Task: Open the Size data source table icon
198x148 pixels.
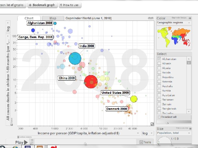Action: (x=190, y=129)
